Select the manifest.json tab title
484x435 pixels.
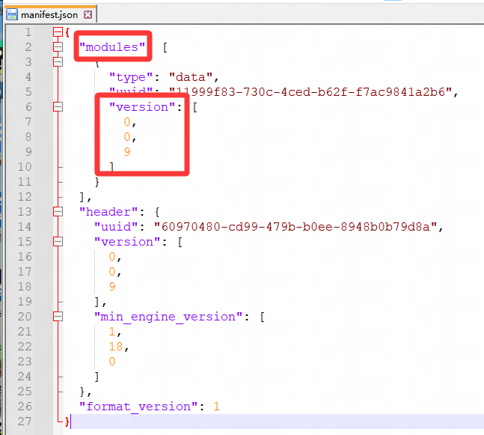tap(49, 15)
